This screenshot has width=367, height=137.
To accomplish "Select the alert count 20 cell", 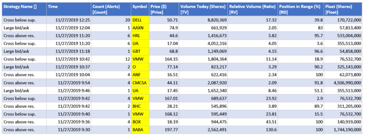I will [x=111, y=20].
